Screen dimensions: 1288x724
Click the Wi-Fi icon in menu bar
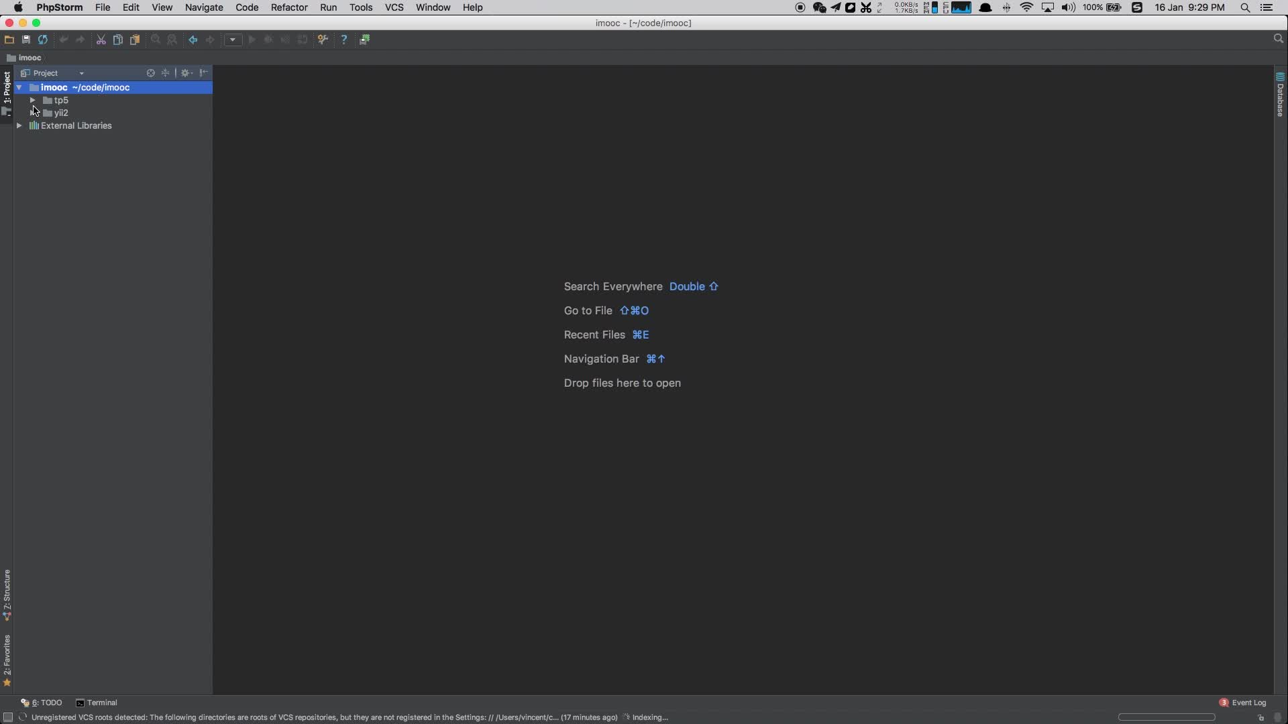pyautogui.click(x=1026, y=7)
